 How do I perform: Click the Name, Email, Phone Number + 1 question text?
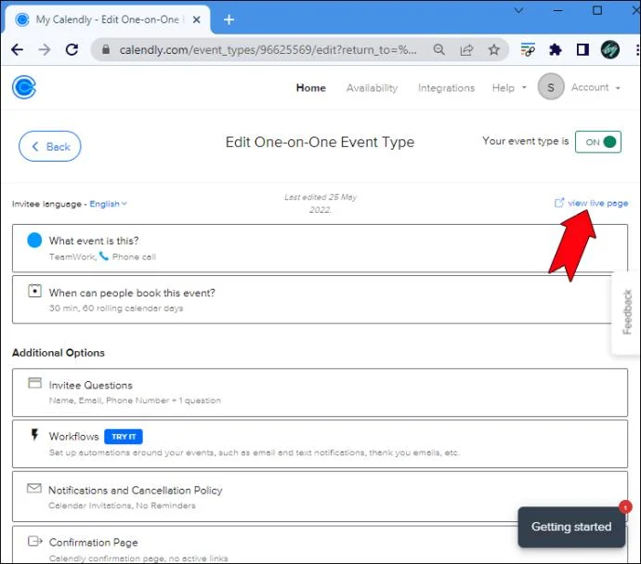point(135,400)
